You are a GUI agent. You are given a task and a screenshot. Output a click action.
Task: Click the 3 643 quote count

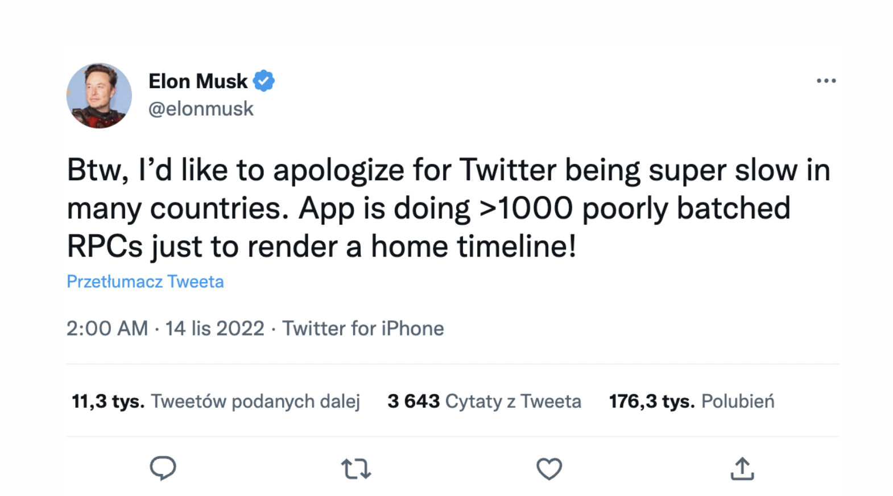[414, 402]
